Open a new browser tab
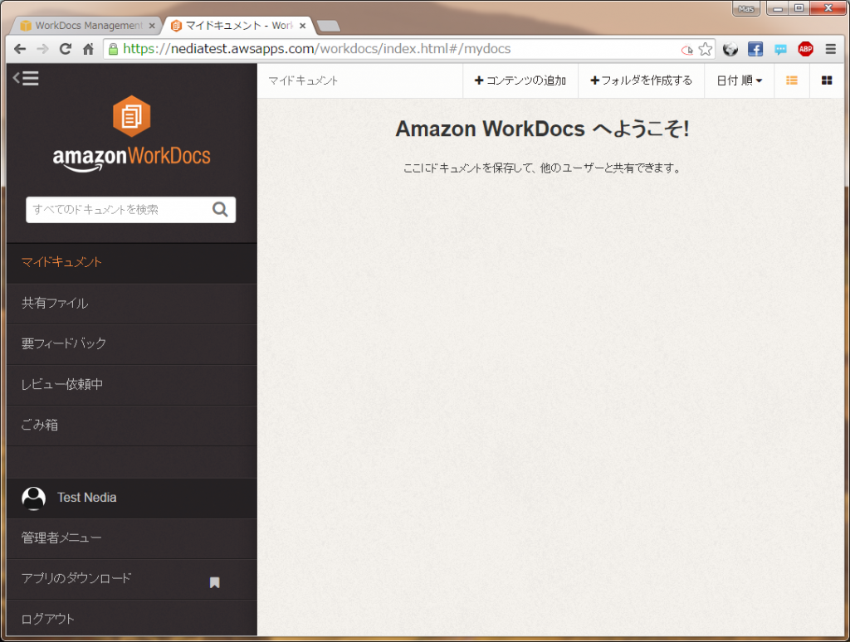The height and width of the screenshot is (642, 850). point(328,26)
